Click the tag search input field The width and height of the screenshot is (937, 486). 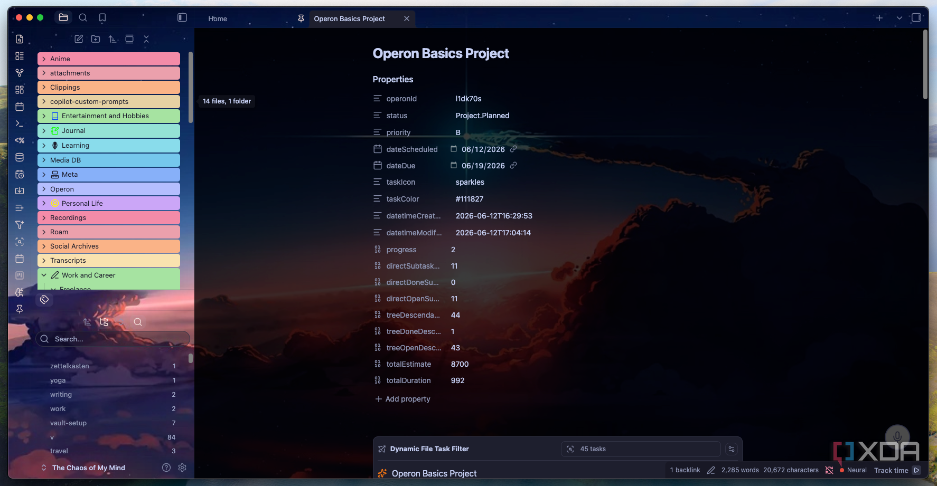point(113,339)
